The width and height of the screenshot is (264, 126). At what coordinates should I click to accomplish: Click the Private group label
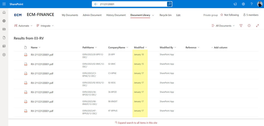[x=210, y=15]
